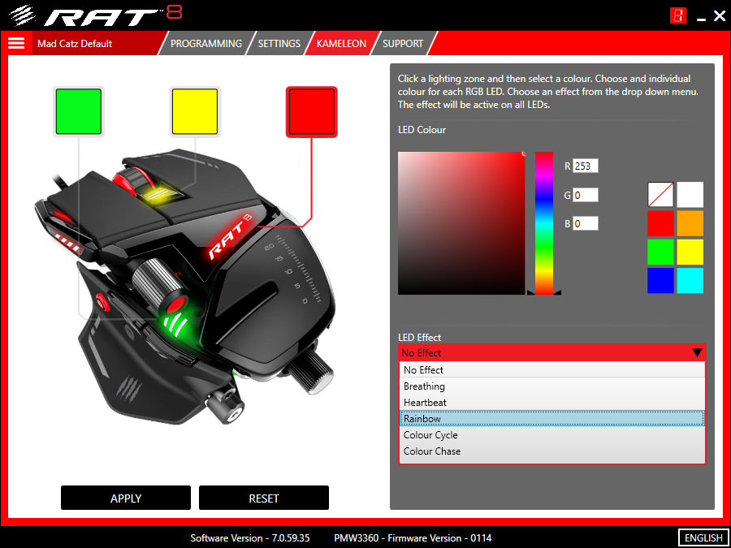Select the yellow lighting zone above the mouse
Image resolution: width=731 pixels, height=548 pixels.
pyautogui.click(x=193, y=111)
